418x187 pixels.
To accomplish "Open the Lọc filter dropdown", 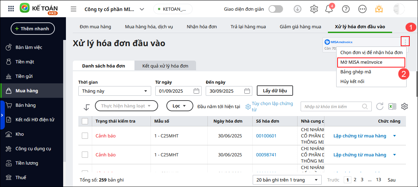I will coord(179,106).
